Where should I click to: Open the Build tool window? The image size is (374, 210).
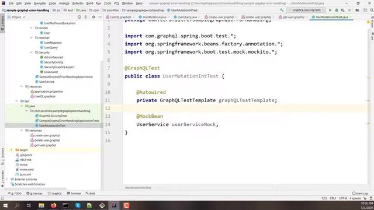[91, 194]
